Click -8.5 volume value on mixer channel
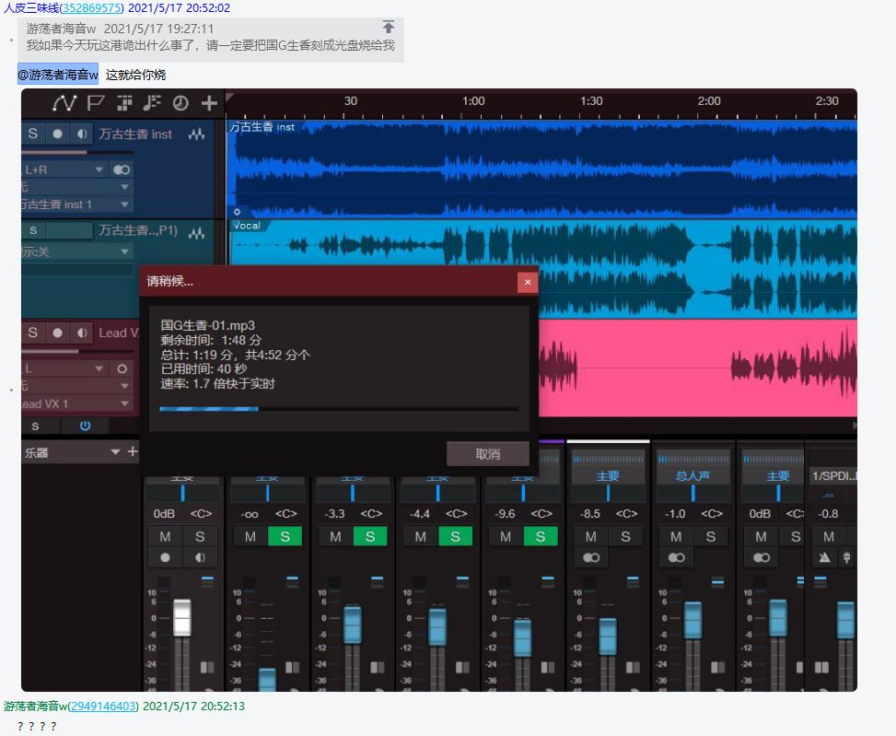Viewport: 896px width, 736px height. click(x=590, y=514)
